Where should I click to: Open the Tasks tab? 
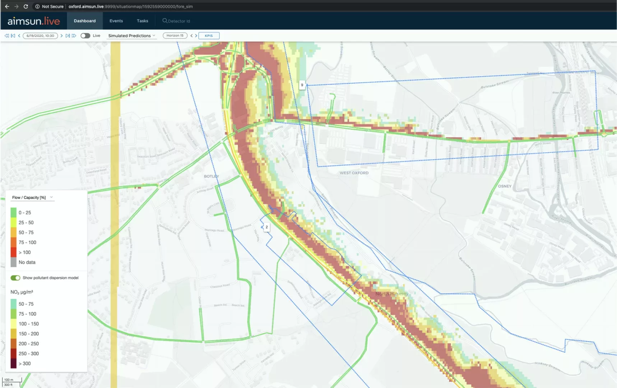click(x=142, y=21)
